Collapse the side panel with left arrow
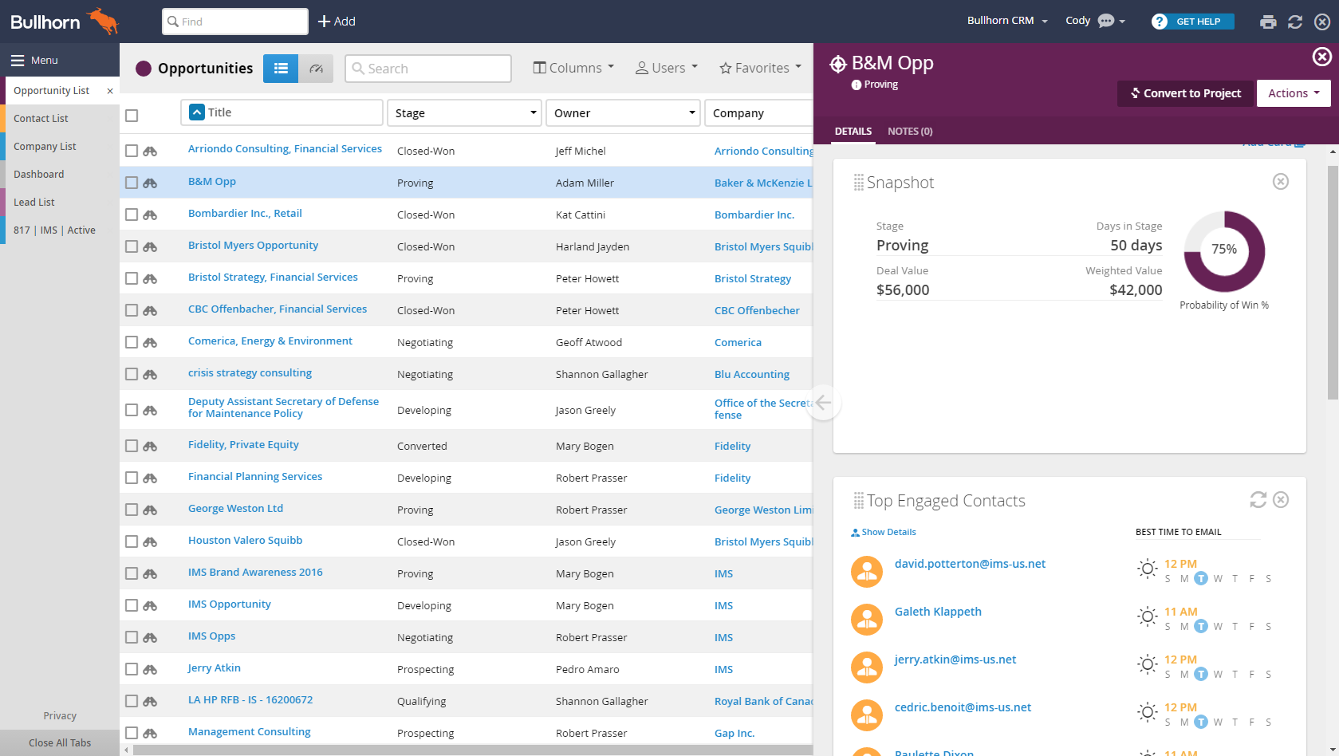This screenshot has width=1339, height=756. pyautogui.click(x=823, y=402)
